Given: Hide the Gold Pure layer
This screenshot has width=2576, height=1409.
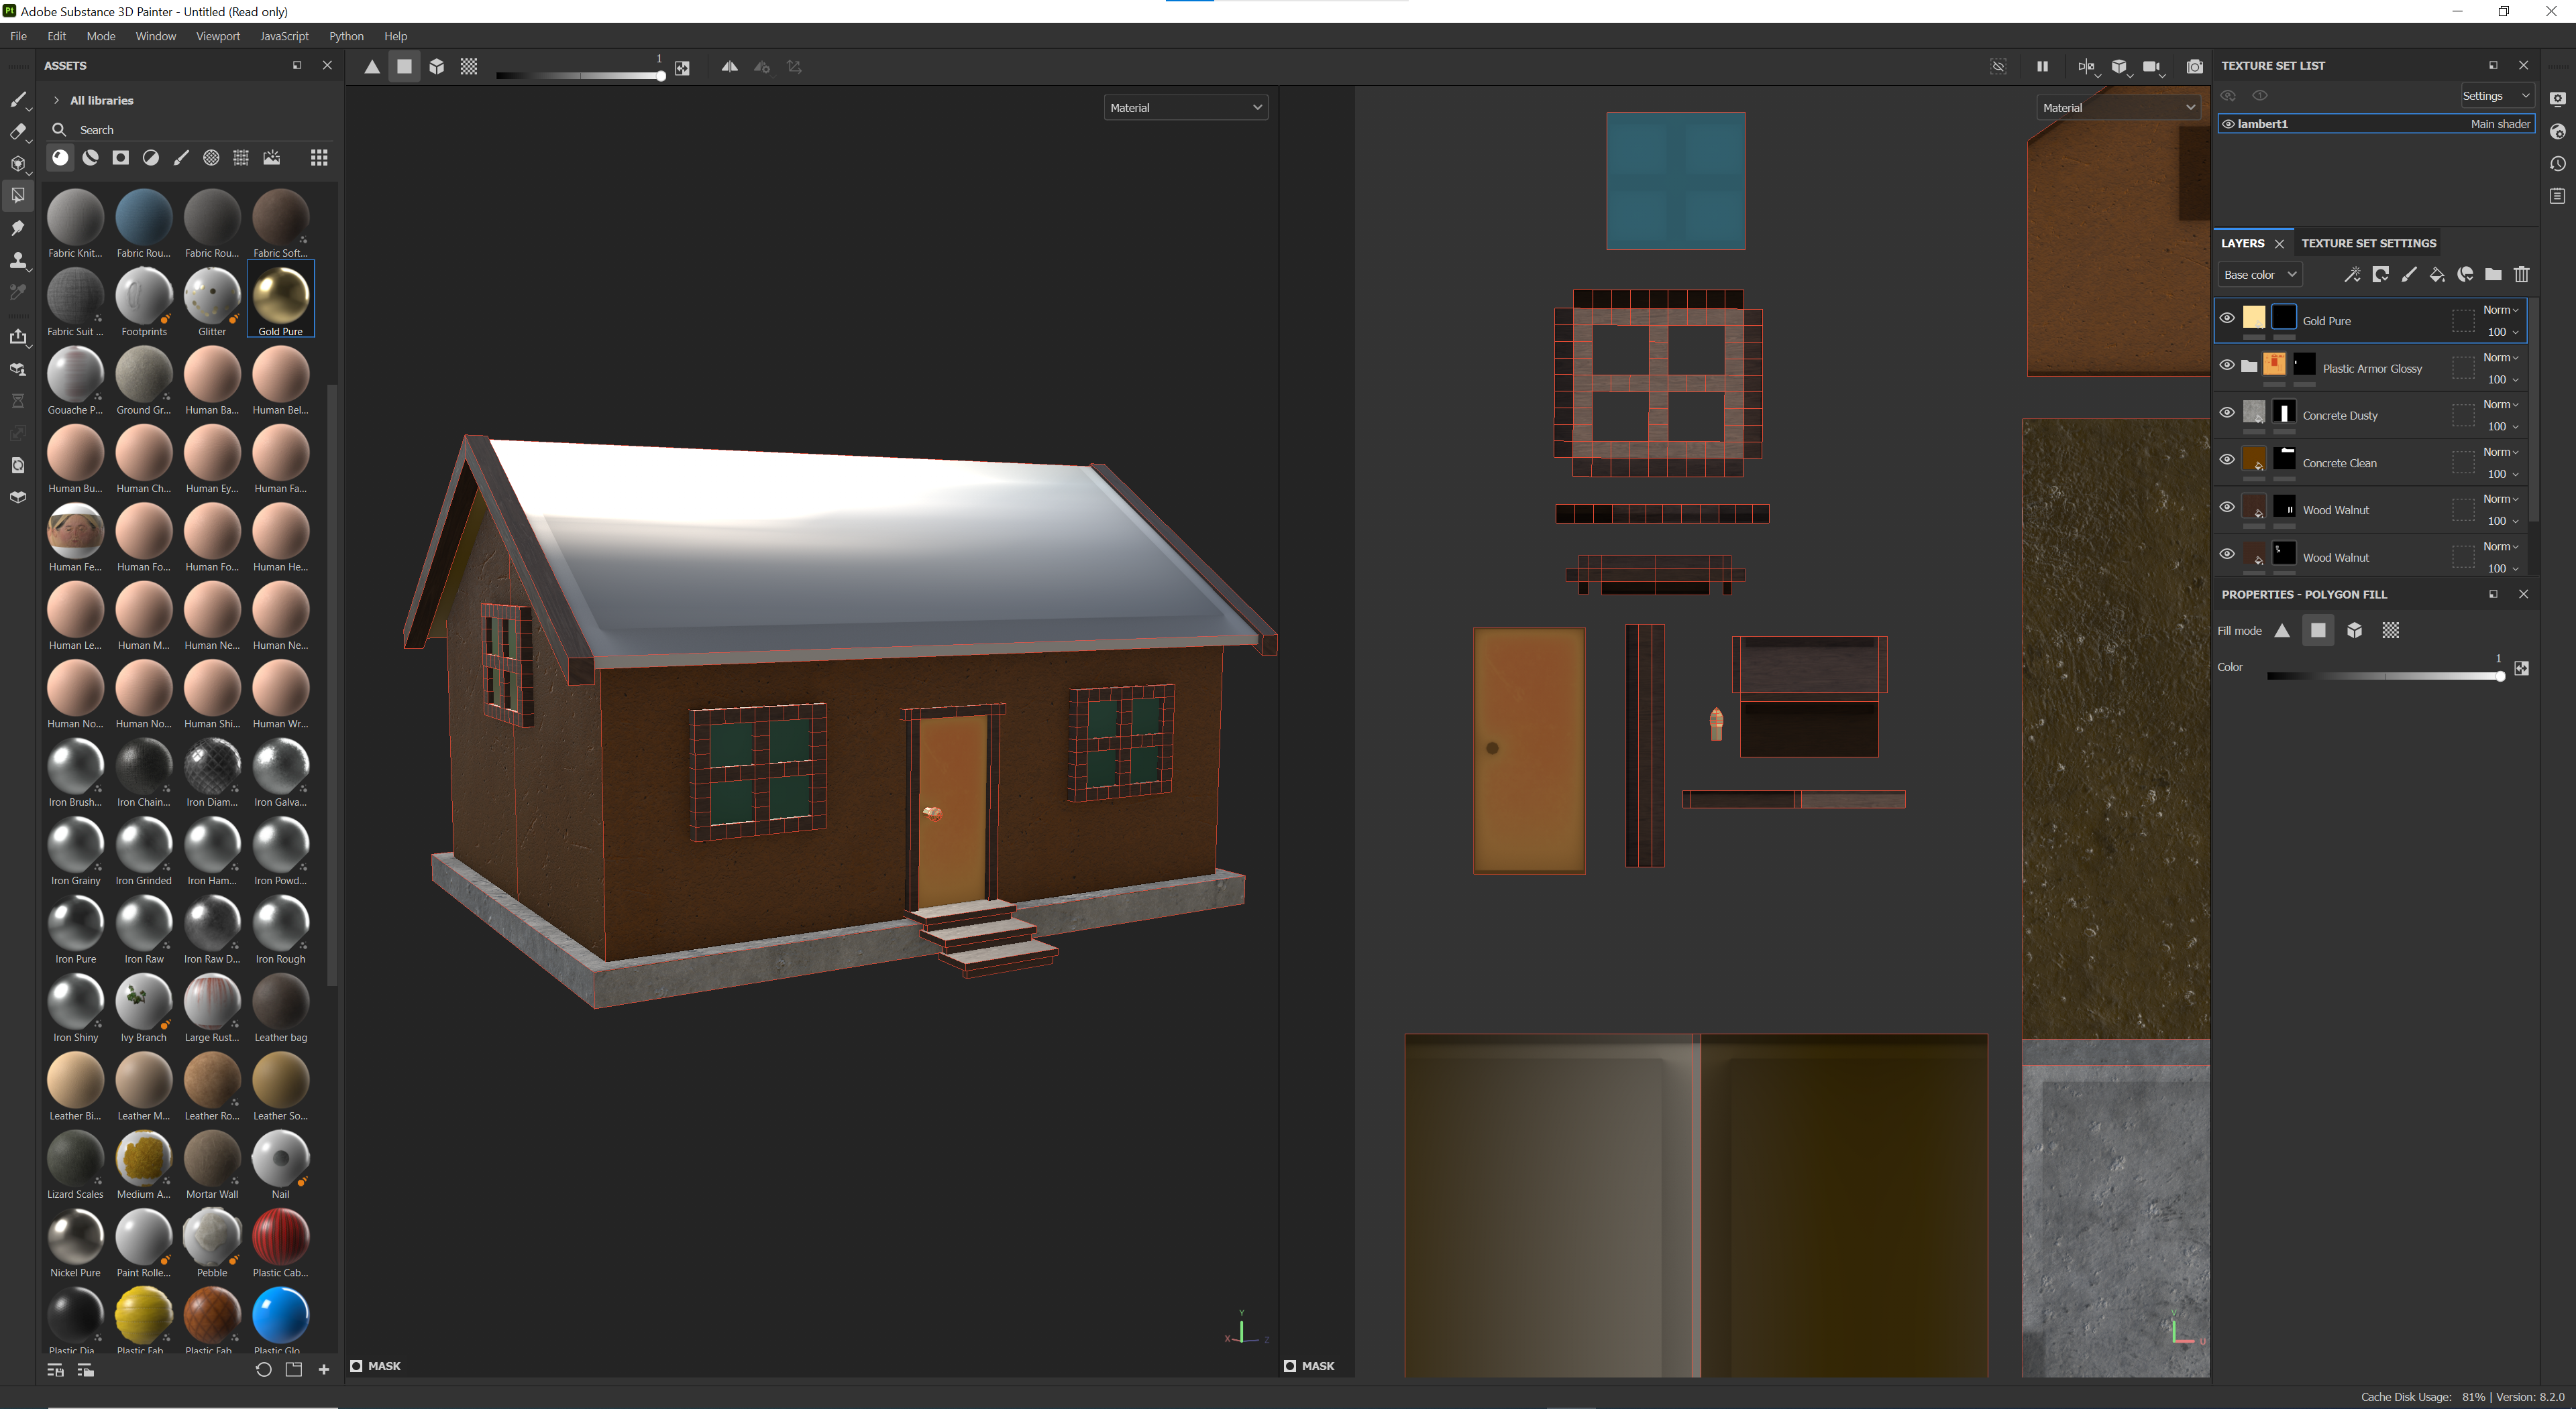Looking at the screenshot, I should click(x=2227, y=319).
